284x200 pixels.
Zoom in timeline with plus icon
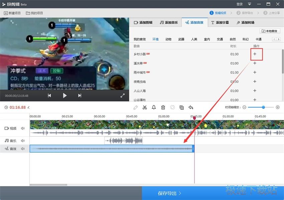(x=278, y=107)
